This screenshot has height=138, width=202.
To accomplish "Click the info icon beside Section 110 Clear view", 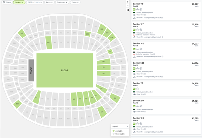I will (145, 15).
